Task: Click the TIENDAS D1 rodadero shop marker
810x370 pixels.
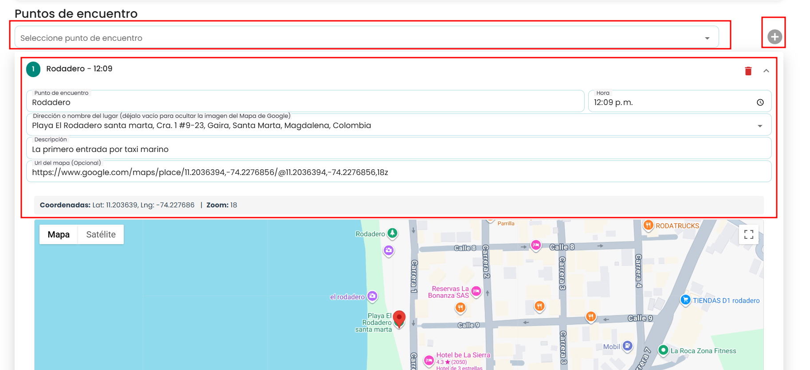Action: click(x=685, y=300)
